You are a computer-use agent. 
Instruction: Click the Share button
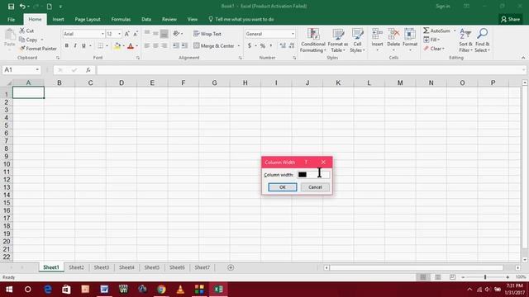coord(510,19)
